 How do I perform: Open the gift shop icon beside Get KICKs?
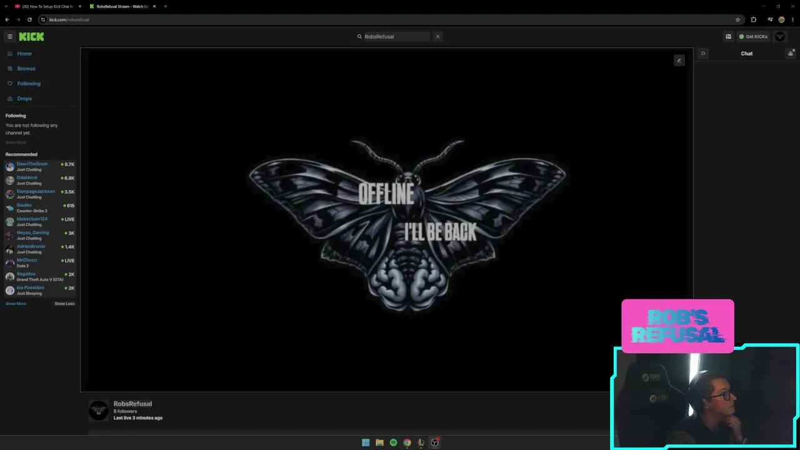[x=728, y=37]
